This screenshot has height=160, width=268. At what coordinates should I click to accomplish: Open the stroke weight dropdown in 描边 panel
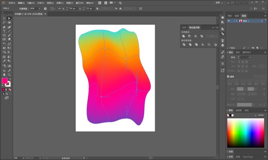click(250, 57)
